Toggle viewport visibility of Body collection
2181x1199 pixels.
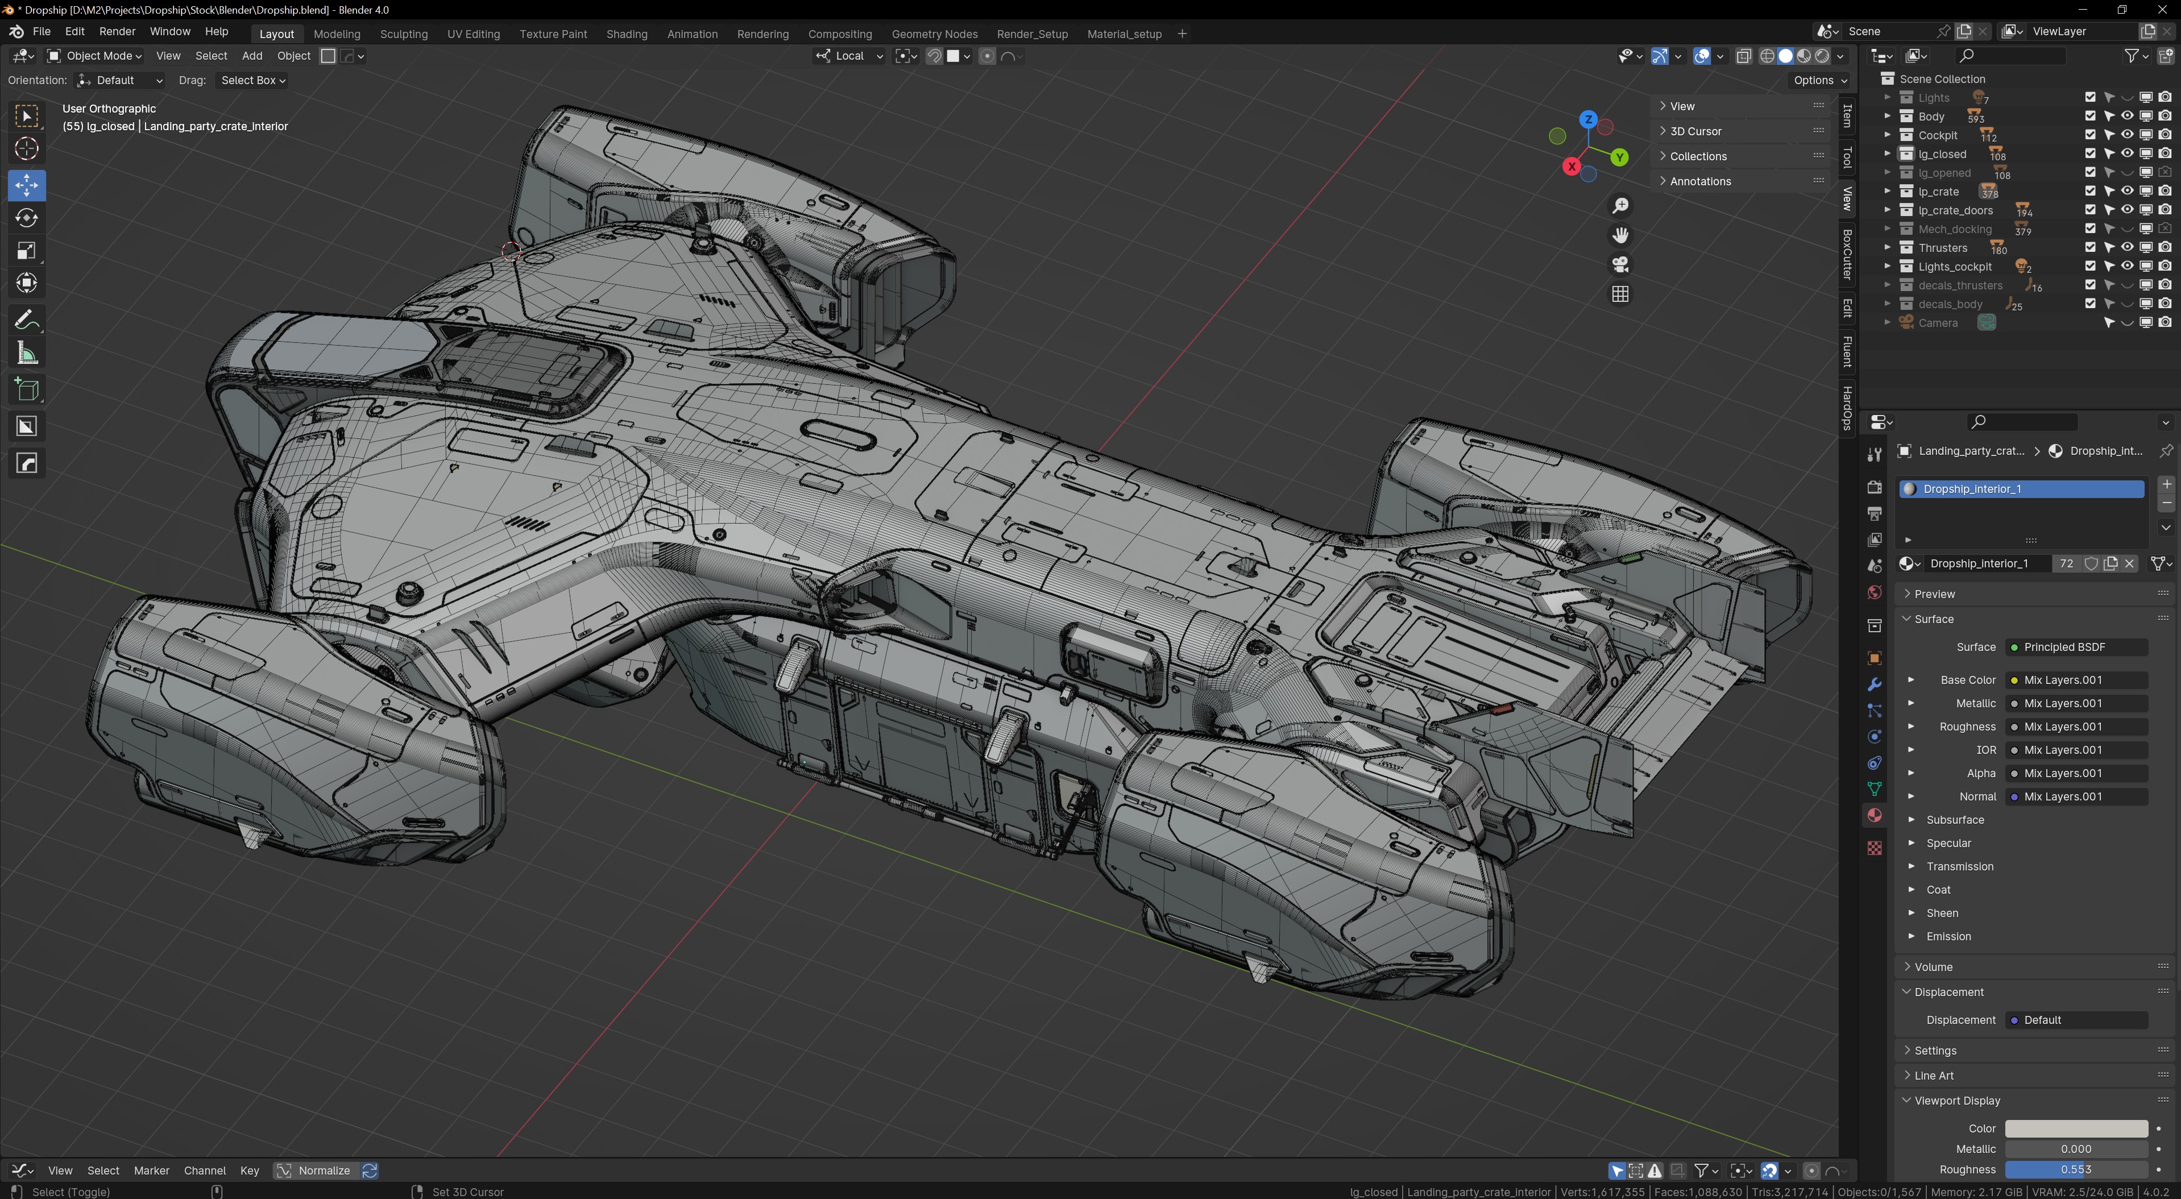(2127, 116)
